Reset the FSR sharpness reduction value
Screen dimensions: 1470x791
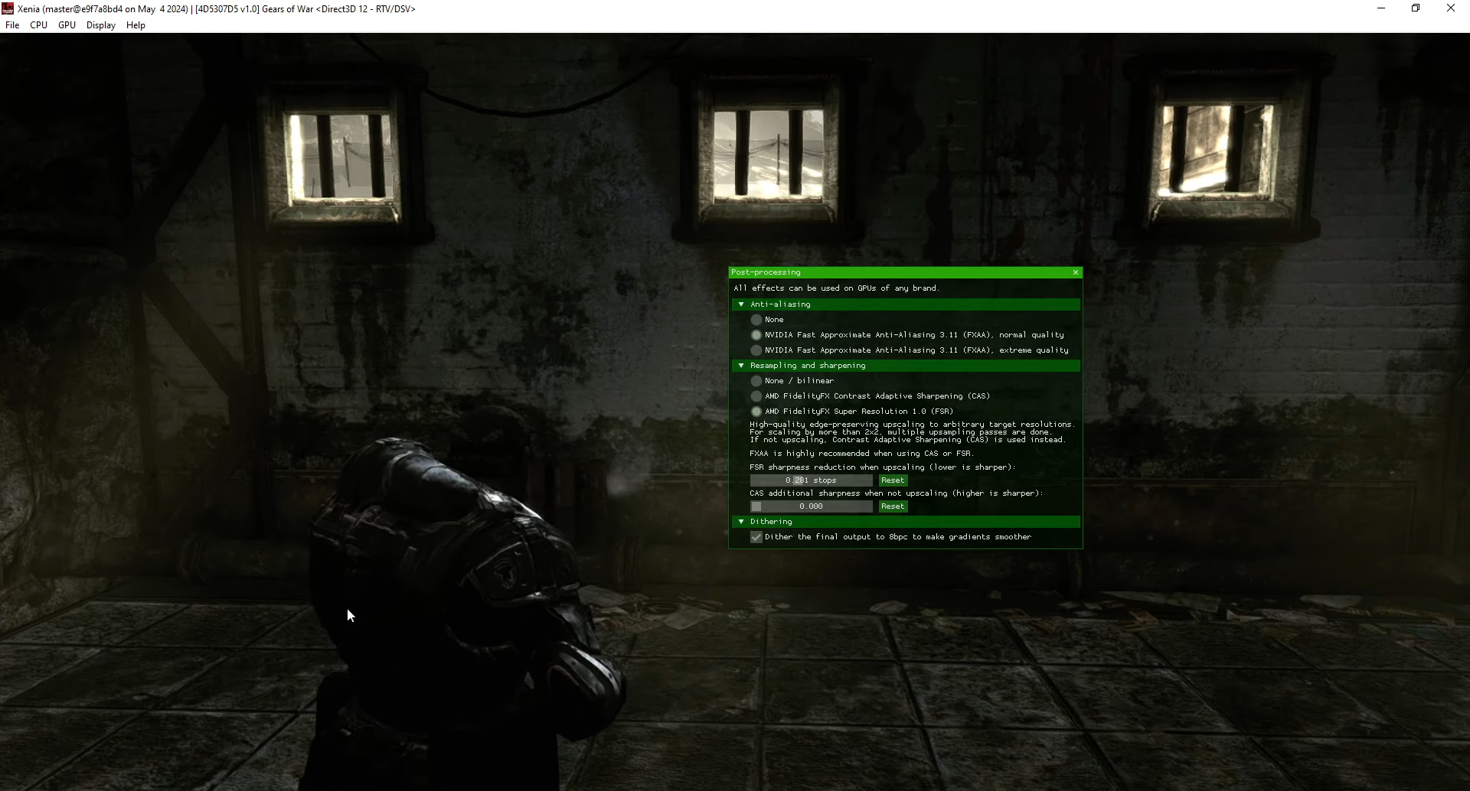(x=893, y=480)
